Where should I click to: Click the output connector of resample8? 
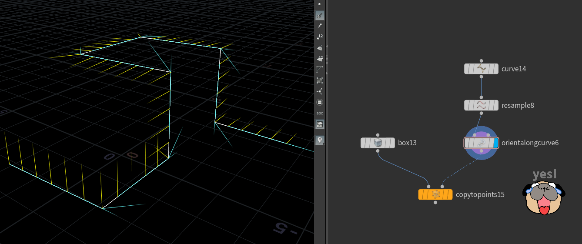pos(481,114)
